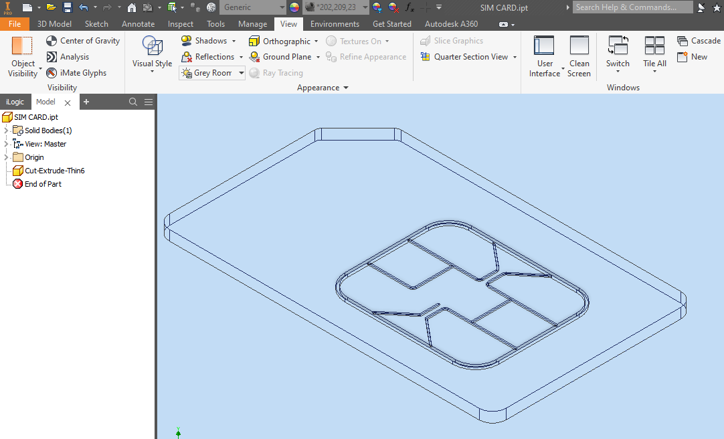Toggle Shadows on the model

click(203, 41)
